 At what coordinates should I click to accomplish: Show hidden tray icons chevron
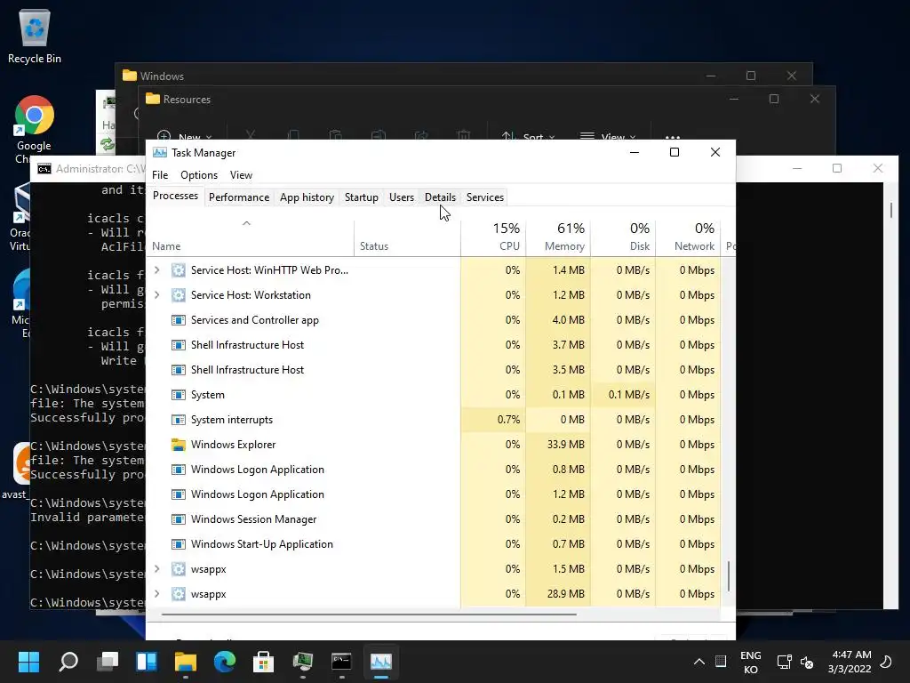coord(699,662)
